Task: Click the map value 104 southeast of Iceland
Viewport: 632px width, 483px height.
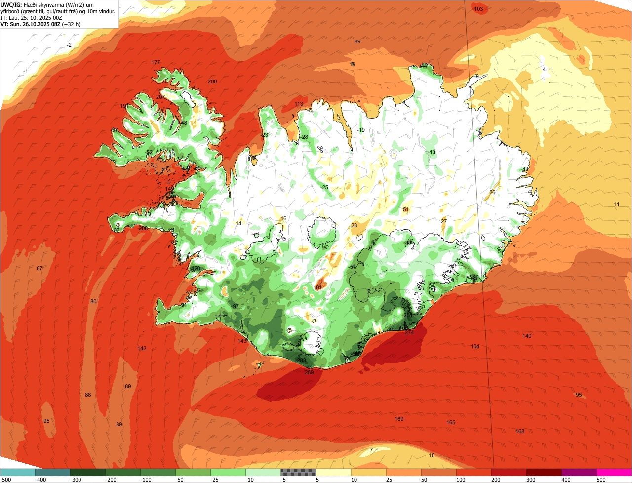Action: click(x=475, y=346)
